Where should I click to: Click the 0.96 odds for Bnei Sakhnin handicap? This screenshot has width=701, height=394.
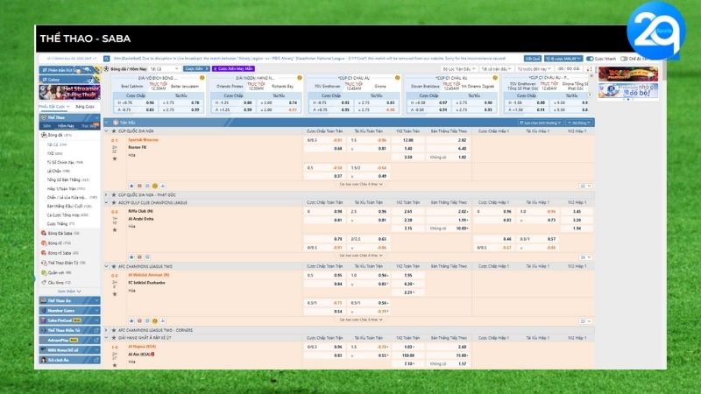[150, 102]
